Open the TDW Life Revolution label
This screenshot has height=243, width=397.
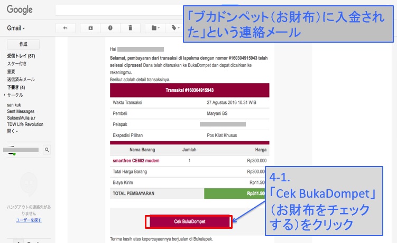(25, 124)
